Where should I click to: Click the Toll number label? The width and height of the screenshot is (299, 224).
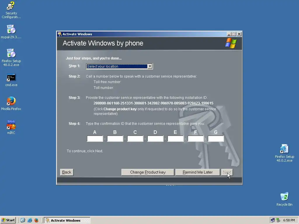pos(104,87)
